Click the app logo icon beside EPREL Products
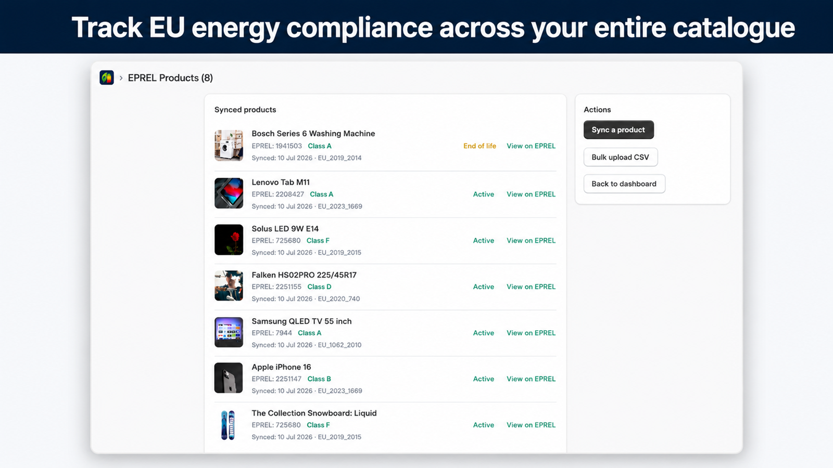The height and width of the screenshot is (468, 833). coord(107,78)
